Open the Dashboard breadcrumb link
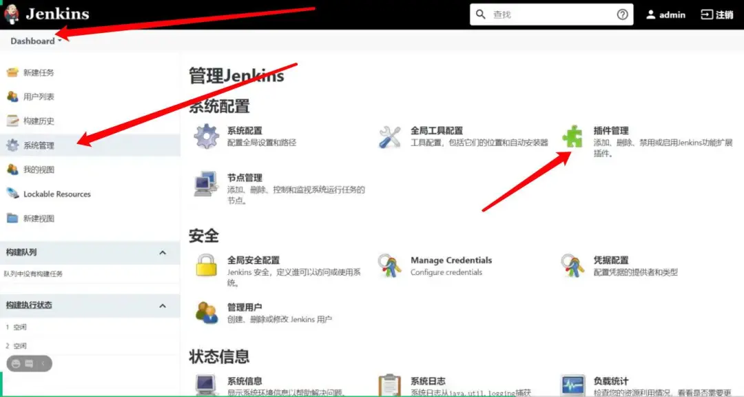The height and width of the screenshot is (397, 744). pyautogui.click(x=32, y=41)
